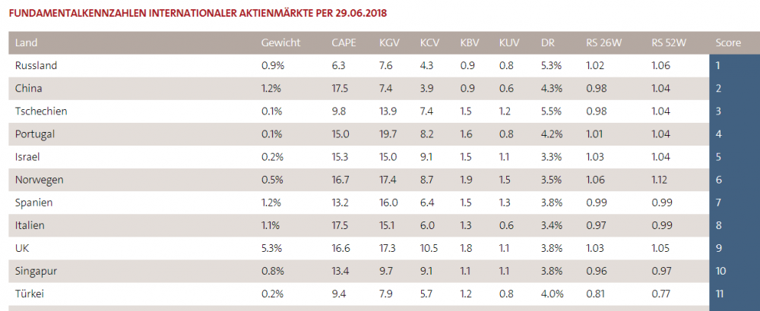
Task: Select the Score cell showing 11
Action: (x=720, y=294)
